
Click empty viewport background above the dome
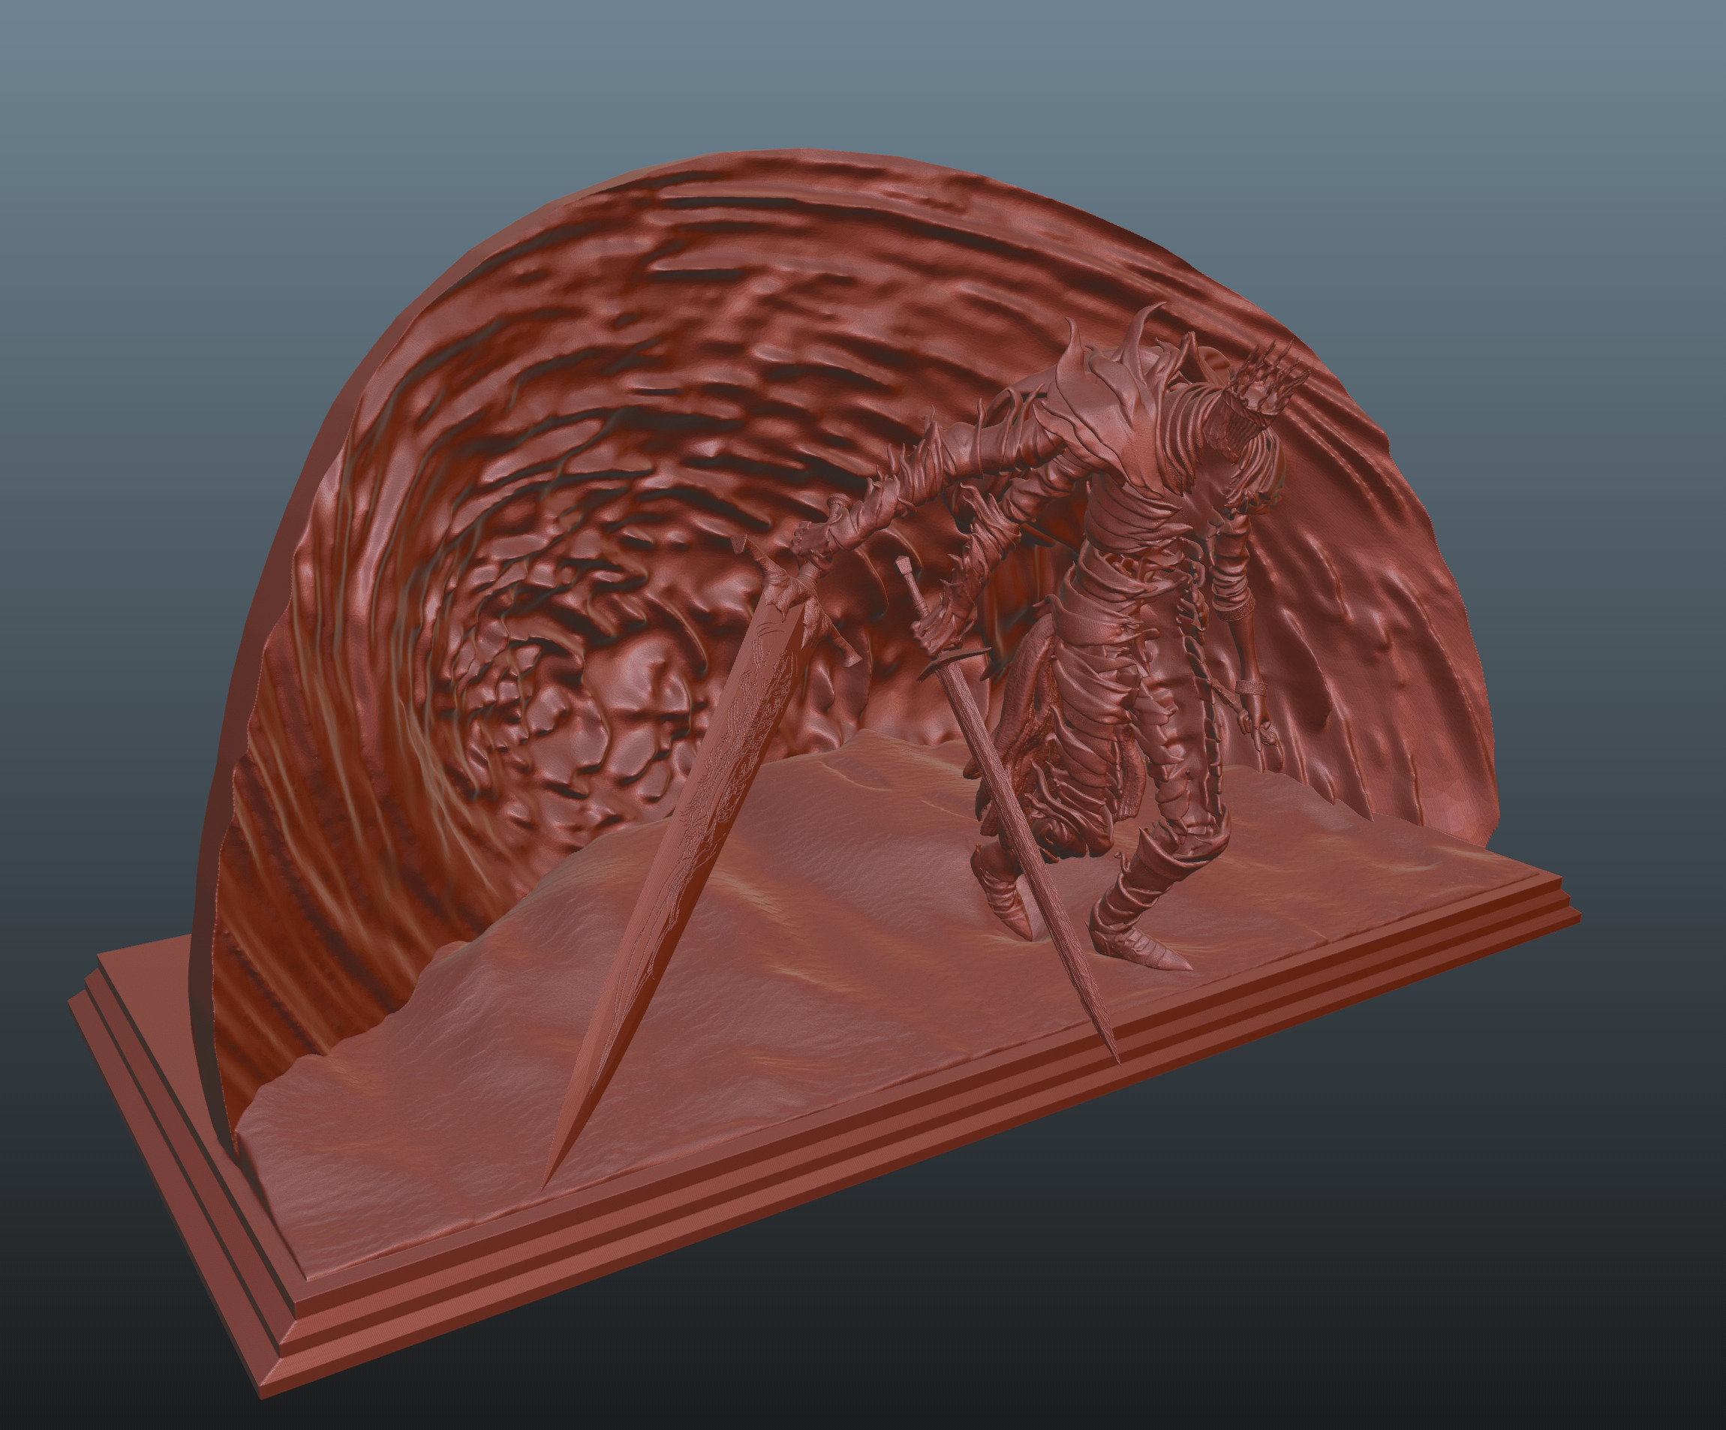(x=822, y=66)
